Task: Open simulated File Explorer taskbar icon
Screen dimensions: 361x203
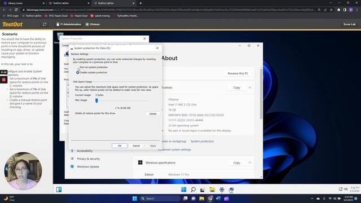Action: tap(212, 189)
